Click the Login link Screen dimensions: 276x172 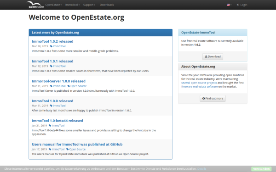pyautogui.click(x=242, y=5)
